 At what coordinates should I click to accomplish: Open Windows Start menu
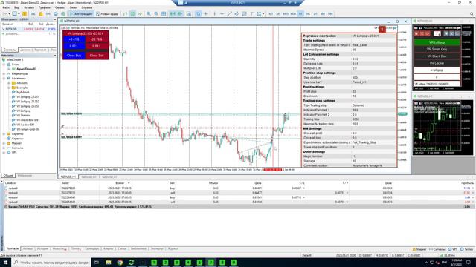click(x=5, y=262)
